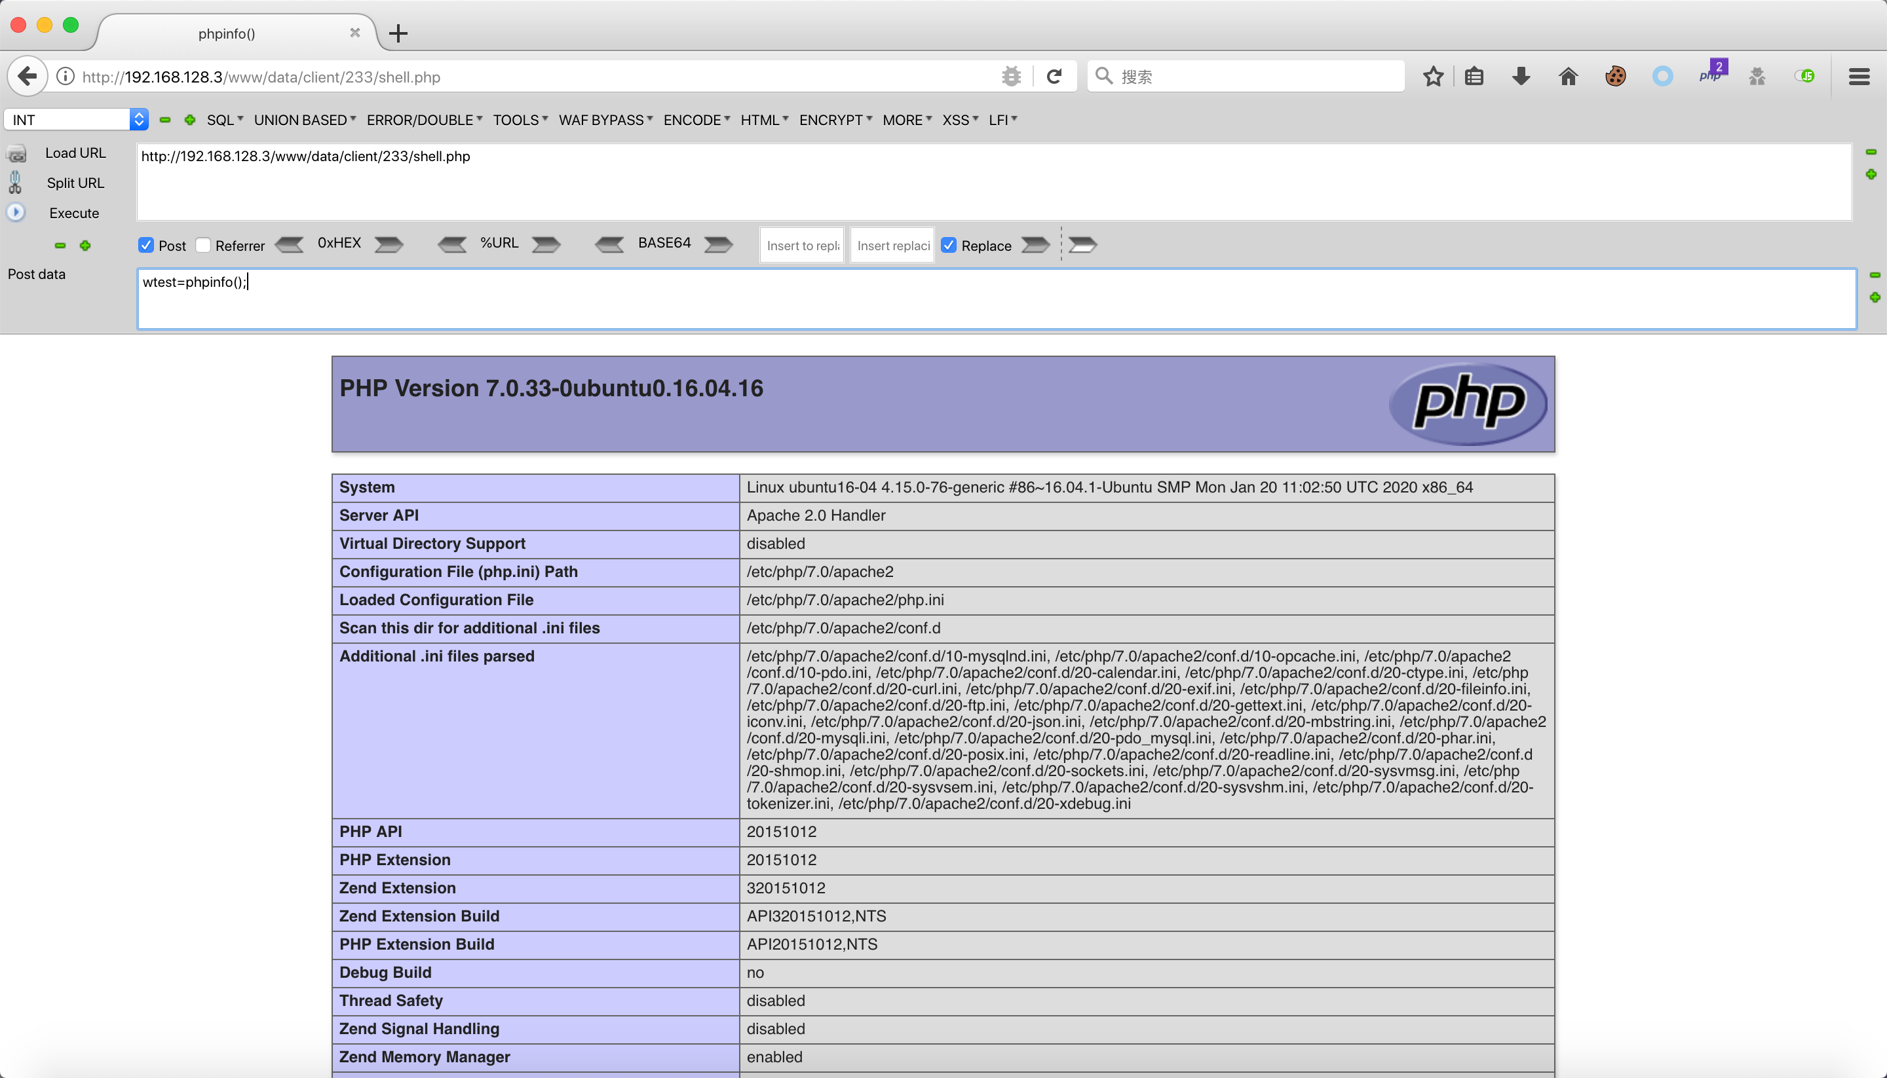The height and width of the screenshot is (1078, 1887).
Task: Open the downloads arrow icon
Action: pos(1521,76)
